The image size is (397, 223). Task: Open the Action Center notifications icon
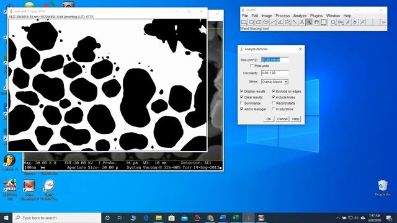[x=389, y=217]
